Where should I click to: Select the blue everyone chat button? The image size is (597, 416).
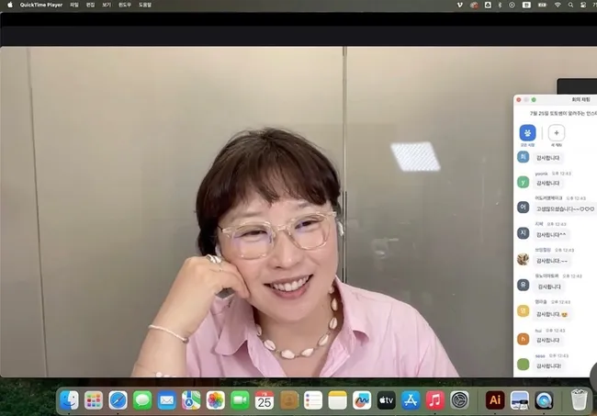(527, 132)
